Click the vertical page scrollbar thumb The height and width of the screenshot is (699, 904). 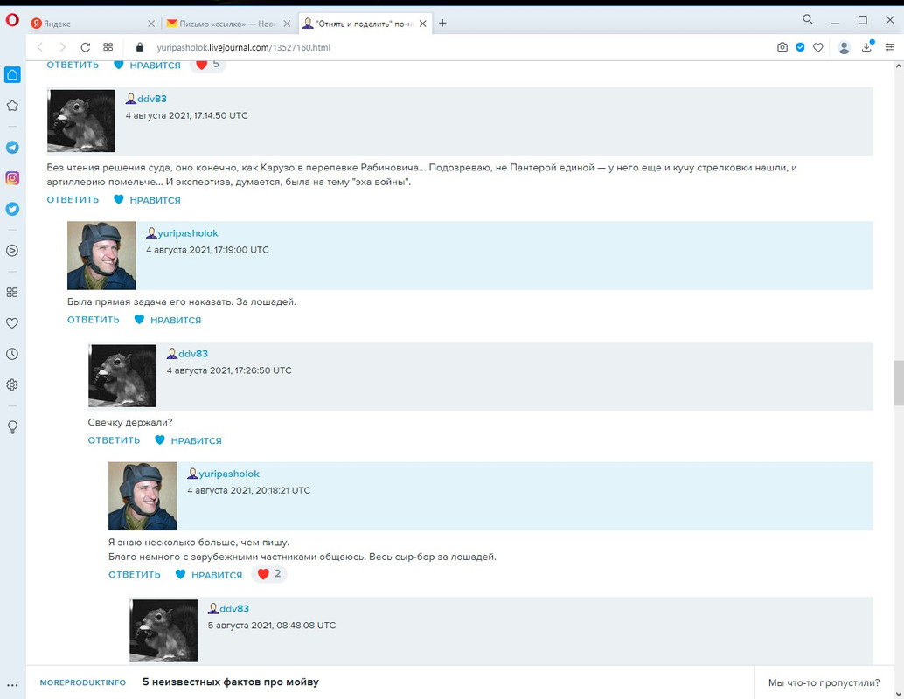point(898,383)
